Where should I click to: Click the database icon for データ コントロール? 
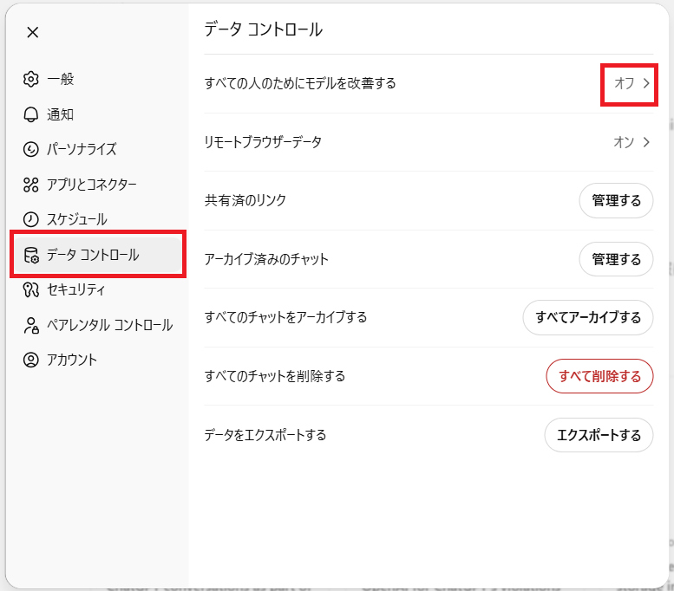pyautogui.click(x=31, y=255)
